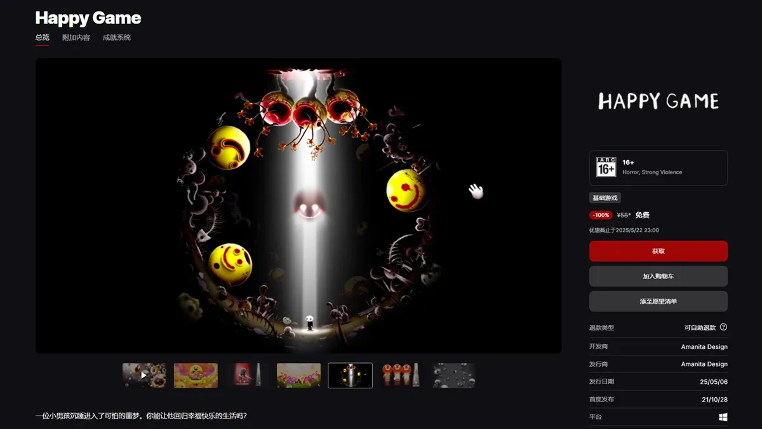
Task: Click the HAPPY GAME logo image
Action: pos(658,101)
